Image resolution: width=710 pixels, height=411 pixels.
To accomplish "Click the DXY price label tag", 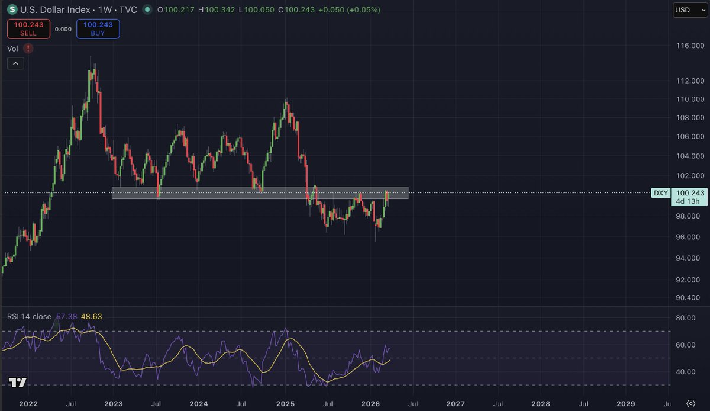I will (x=660, y=193).
